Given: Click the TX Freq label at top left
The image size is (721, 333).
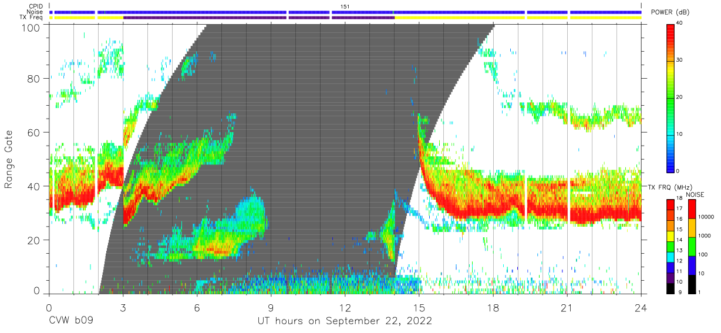Looking at the screenshot, I should point(32,18).
